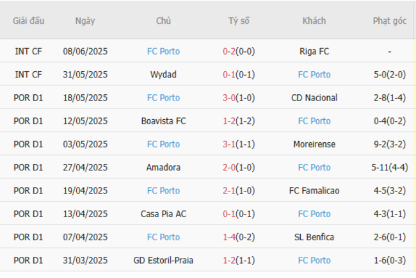Click the Amadora team name
Image resolution: width=416 pixels, height=278 pixels.
(x=163, y=167)
